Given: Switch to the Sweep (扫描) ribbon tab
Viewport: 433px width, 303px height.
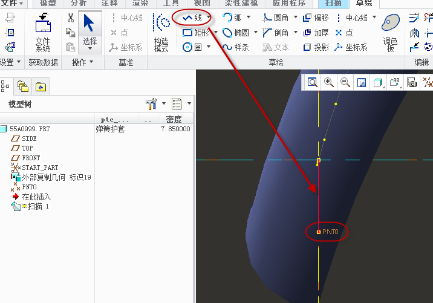Looking at the screenshot, I should pos(333,3).
